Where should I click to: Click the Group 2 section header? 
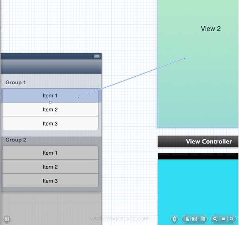click(x=16, y=140)
